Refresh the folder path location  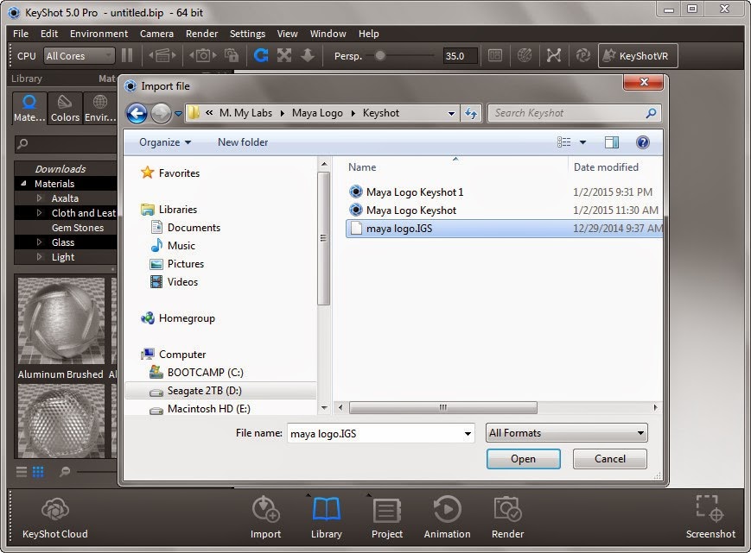471,113
